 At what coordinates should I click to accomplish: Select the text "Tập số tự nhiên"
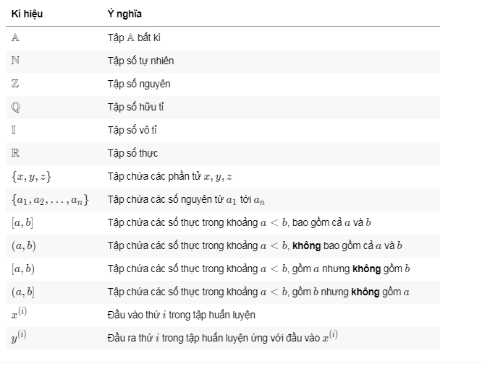click(x=140, y=61)
